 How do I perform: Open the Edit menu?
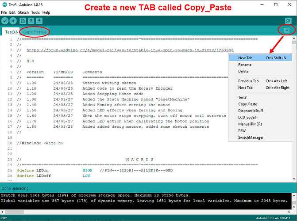coord(12,12)
